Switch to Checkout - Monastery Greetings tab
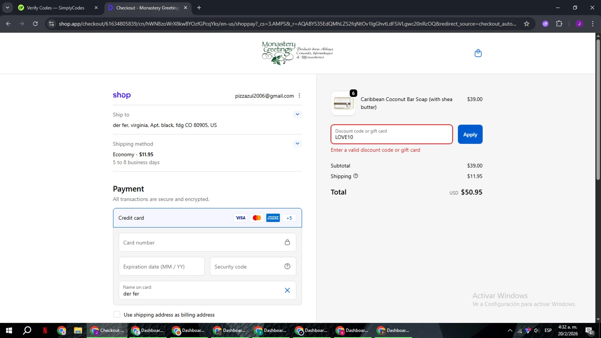Viewport: 601px width, 338px height. (x=147, y=8)
